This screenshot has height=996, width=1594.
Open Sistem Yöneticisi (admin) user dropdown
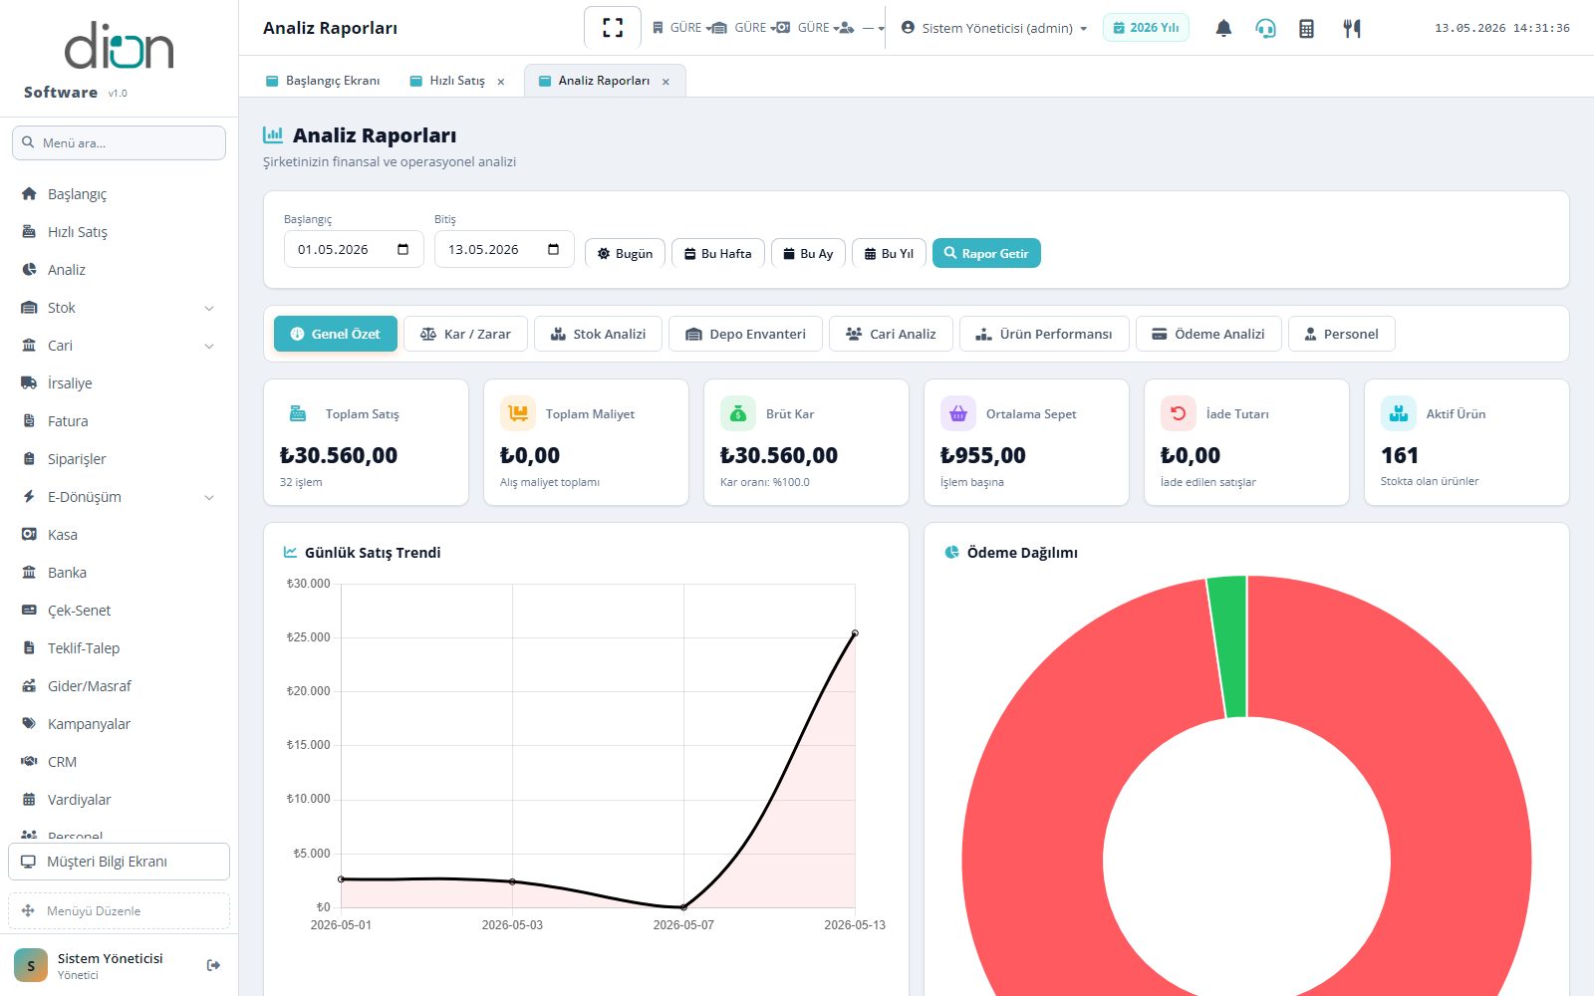point(993,28)
